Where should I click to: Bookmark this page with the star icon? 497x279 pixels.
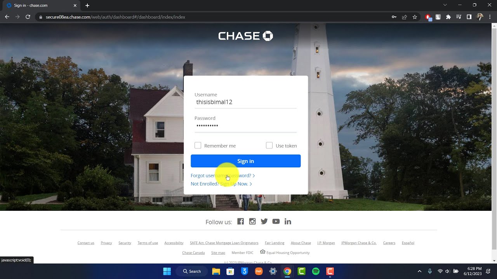pos(415,17)
